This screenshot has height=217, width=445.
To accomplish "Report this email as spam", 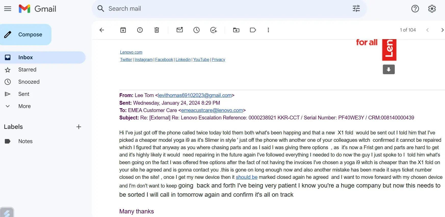I will tap(140, 30).
